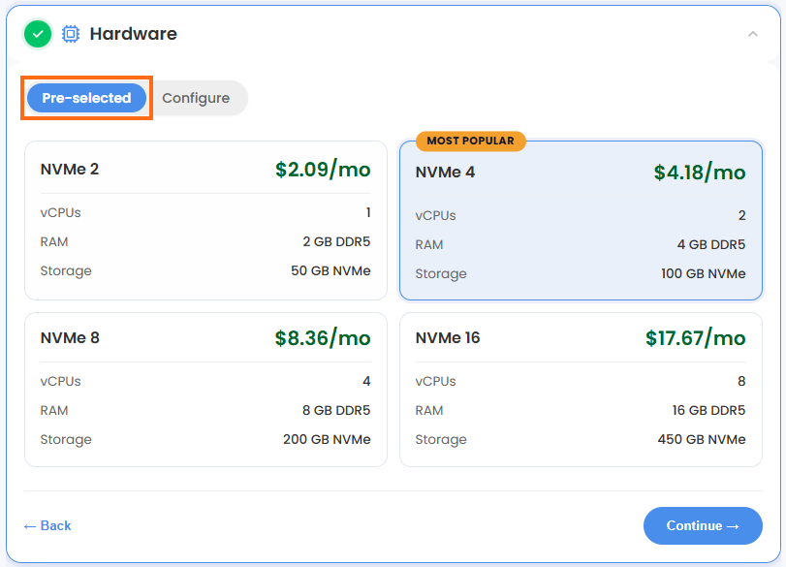Switch to the Configure tab
786x567 pixels.
pyautogui.click(x=196, y=98)
